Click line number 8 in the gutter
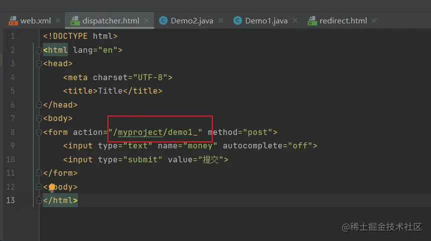Image resolution: width=431 pixels, height=241 pixels. click(12, 132)
